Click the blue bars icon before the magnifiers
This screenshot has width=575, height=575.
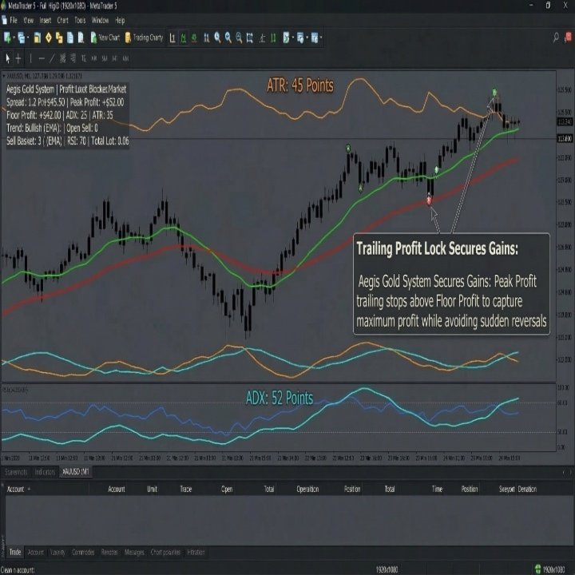tap(207, 38)
